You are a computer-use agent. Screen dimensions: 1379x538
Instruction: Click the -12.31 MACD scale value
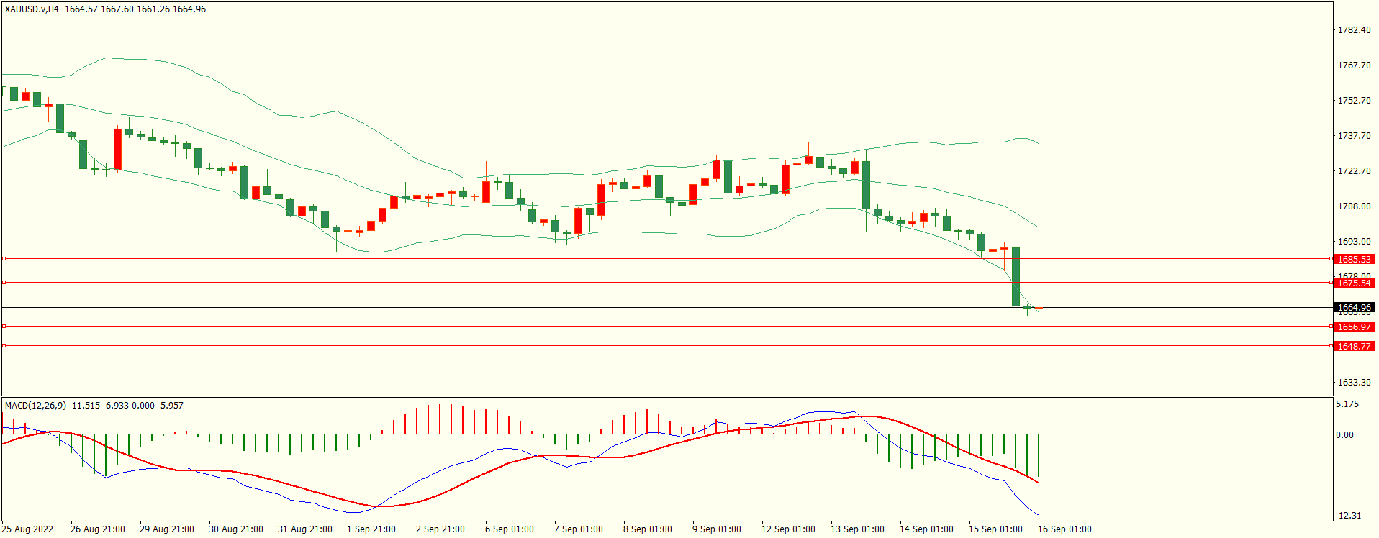tap(1348, 516)
